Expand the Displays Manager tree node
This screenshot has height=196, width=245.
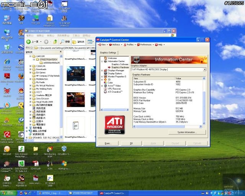pyautogui.click(x=102, y=70)
